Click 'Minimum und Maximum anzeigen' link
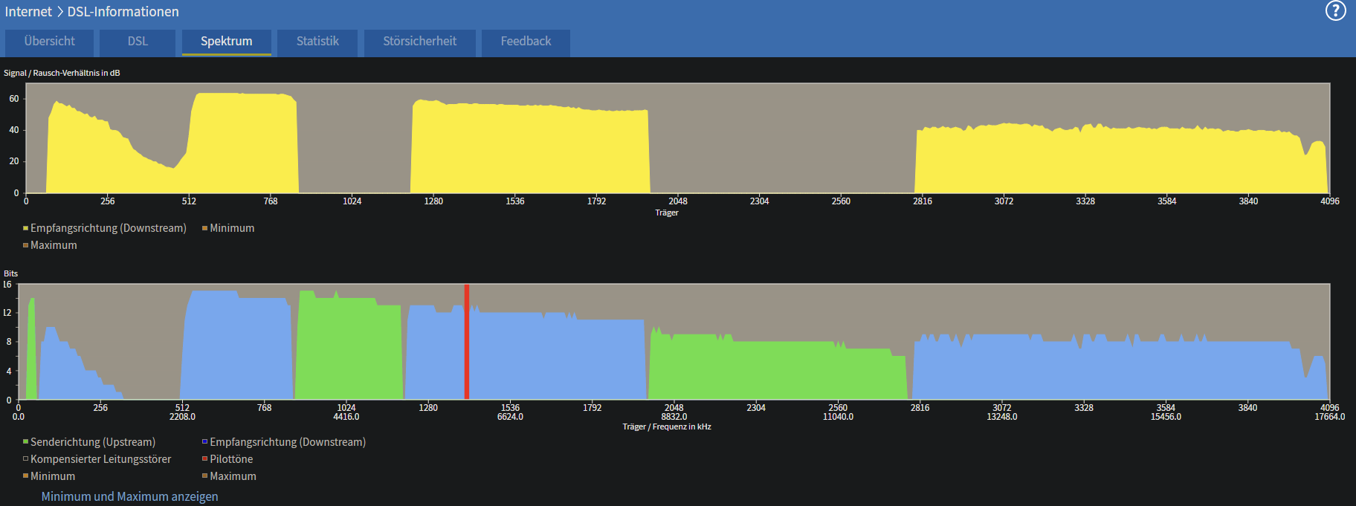 tap(129, 496)
